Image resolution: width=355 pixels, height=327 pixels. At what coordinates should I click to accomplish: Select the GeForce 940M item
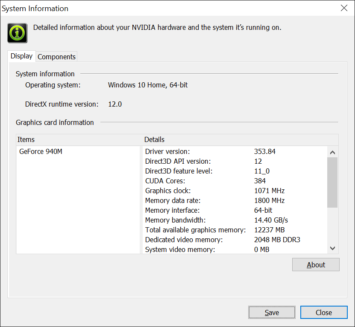[x=41, y=152]
